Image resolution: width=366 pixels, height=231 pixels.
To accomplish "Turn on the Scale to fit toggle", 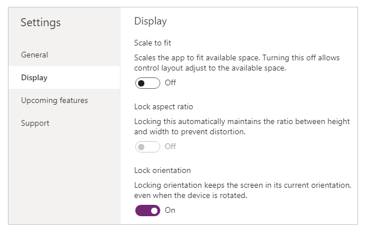I will (x=147, y=83).
